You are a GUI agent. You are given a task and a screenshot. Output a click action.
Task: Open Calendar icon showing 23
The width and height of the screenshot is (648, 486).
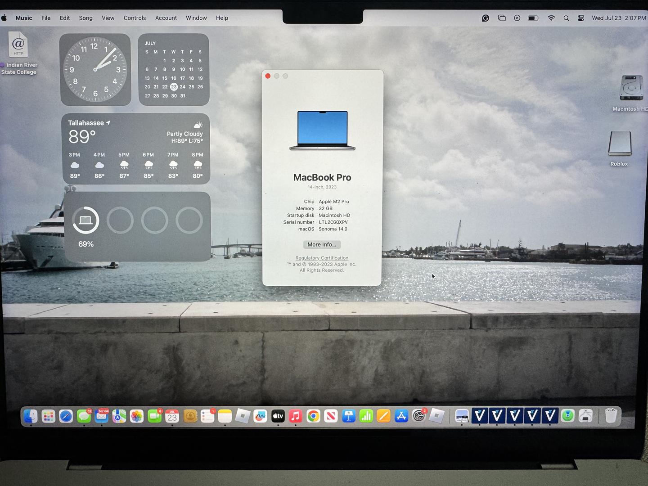[x=172, y=416]
